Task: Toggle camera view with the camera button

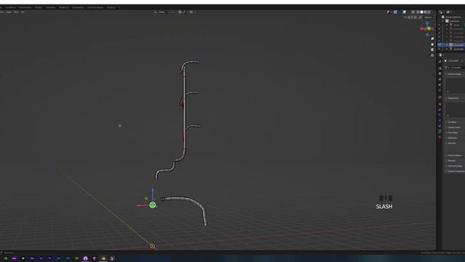Action: [x=432, y=49]
